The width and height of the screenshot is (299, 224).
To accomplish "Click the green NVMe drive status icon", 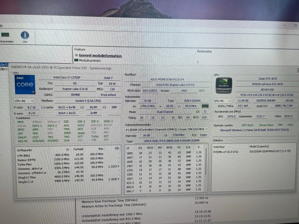I will click(214, 152).
